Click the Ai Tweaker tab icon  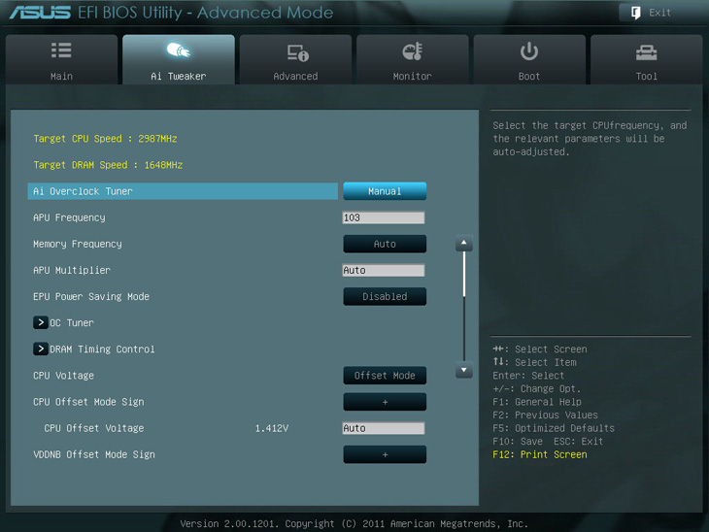[178, 51]
